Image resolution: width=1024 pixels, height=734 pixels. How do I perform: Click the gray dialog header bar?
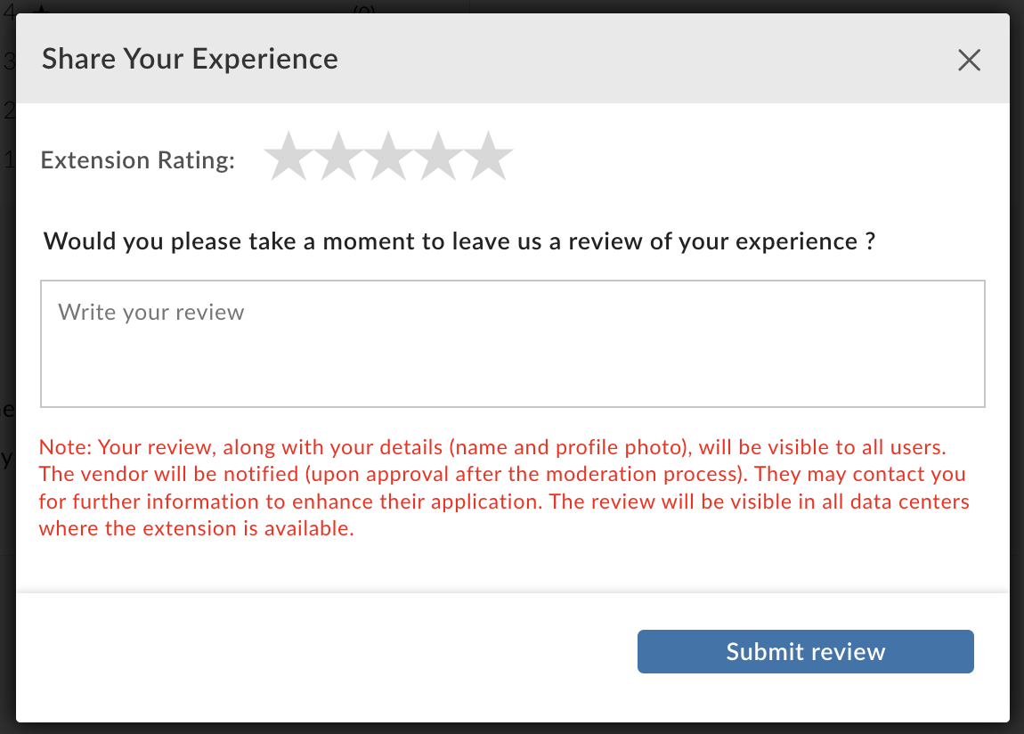click(623, 59)
